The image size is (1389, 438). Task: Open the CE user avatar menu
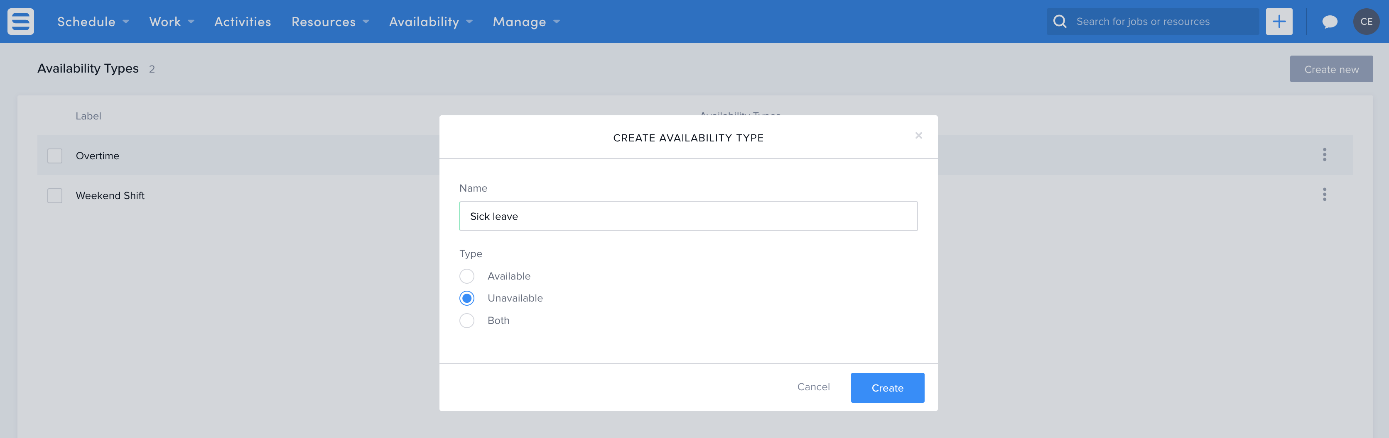coord(1366,22)
